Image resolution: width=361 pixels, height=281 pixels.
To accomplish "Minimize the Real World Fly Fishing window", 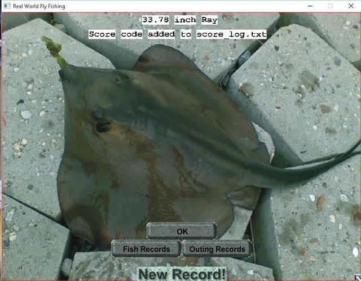I will [x=310, y=6].
